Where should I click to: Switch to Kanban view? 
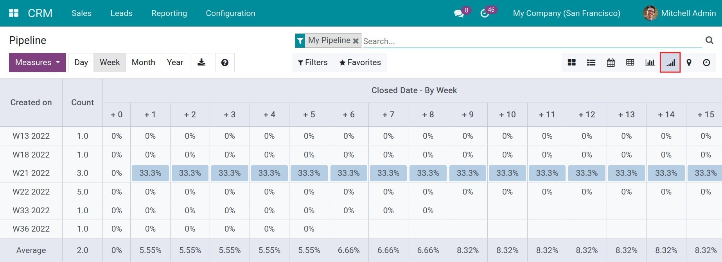(x=571, y=62)
